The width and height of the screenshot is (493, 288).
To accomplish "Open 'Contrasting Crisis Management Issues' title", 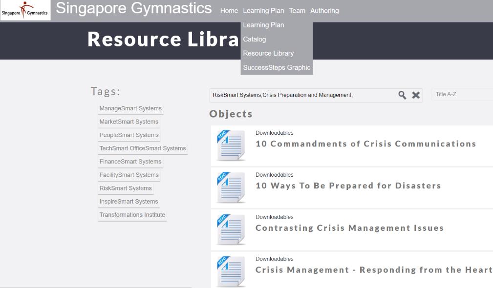I will tap(349, 227).
